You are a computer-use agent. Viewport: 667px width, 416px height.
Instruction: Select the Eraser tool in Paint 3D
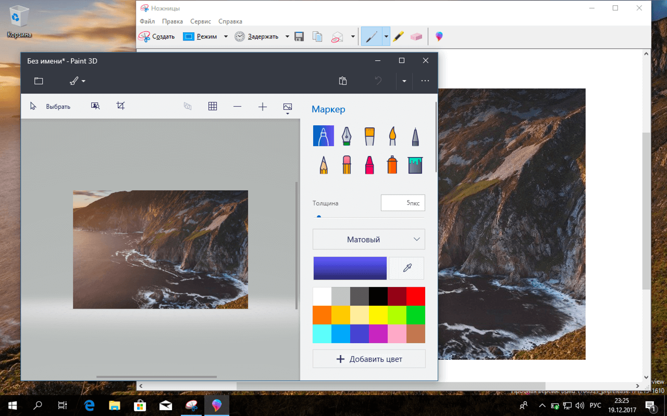(x=346, y=164)
